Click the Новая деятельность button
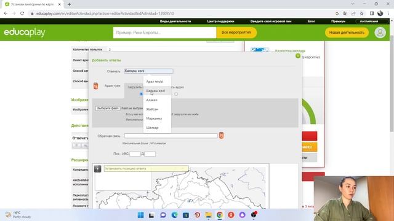The image size is (394, 221). tap(347, 33)
